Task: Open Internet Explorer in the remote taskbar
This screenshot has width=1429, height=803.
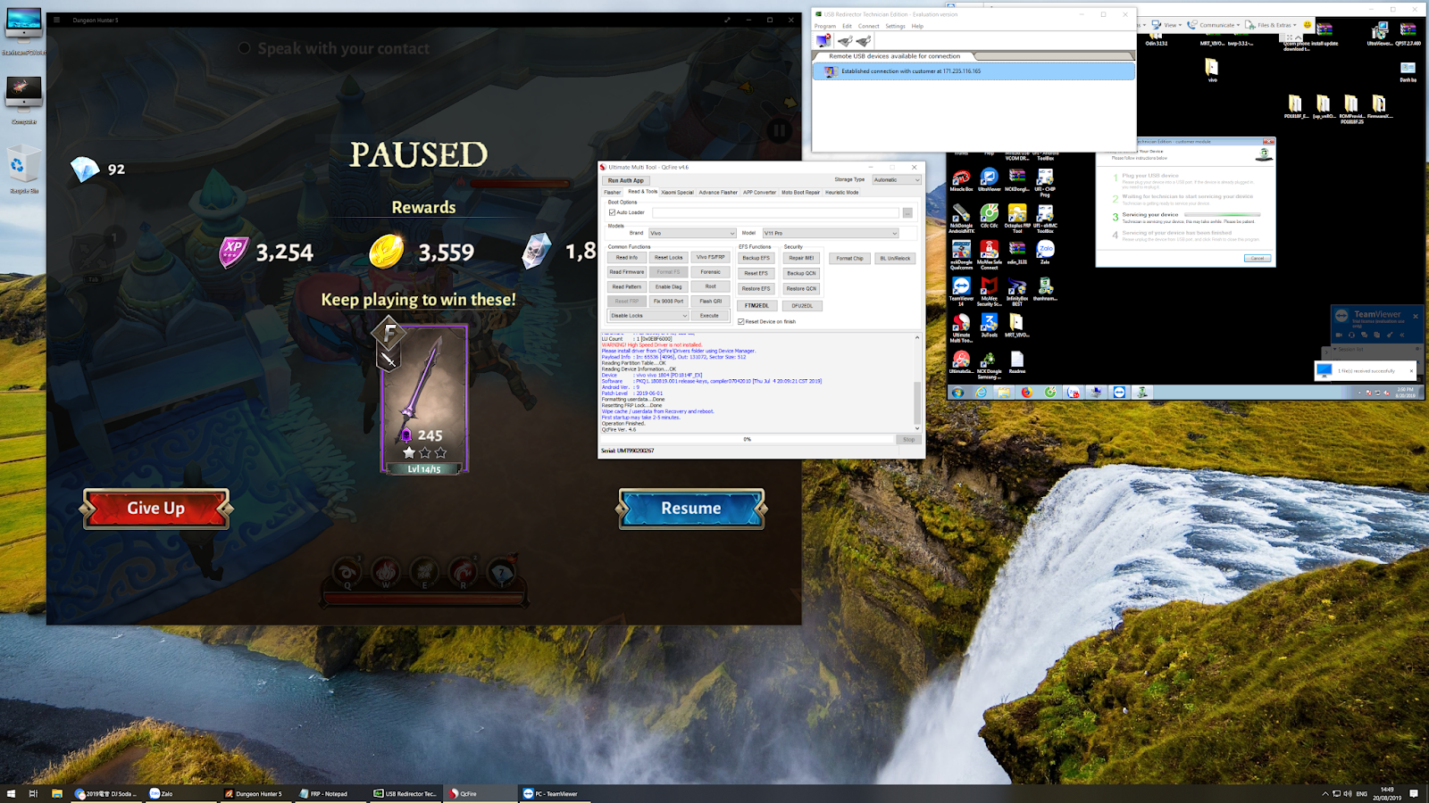Action: [981, 393]
